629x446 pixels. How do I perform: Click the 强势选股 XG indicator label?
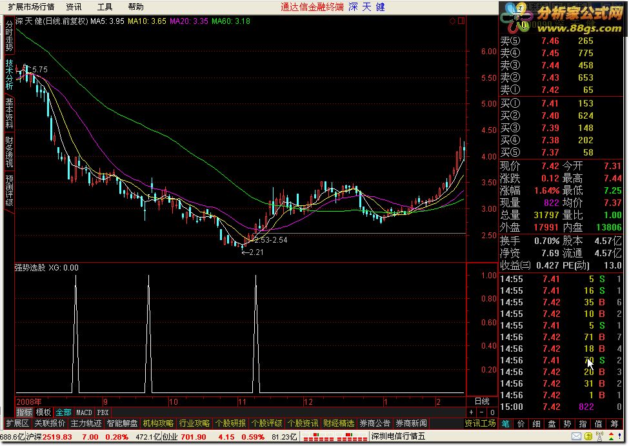[x=46, y=267]
